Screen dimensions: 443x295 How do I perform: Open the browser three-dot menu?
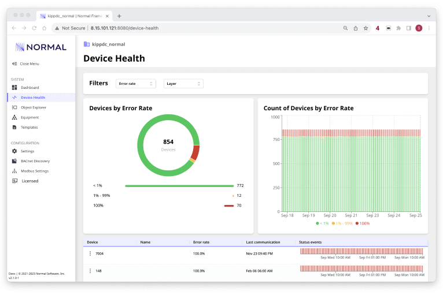tap(429, 28)
